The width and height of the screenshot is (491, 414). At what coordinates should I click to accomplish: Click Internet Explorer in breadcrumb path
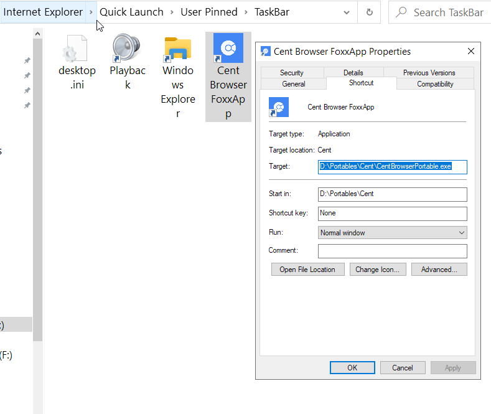[x=43, y=12]
